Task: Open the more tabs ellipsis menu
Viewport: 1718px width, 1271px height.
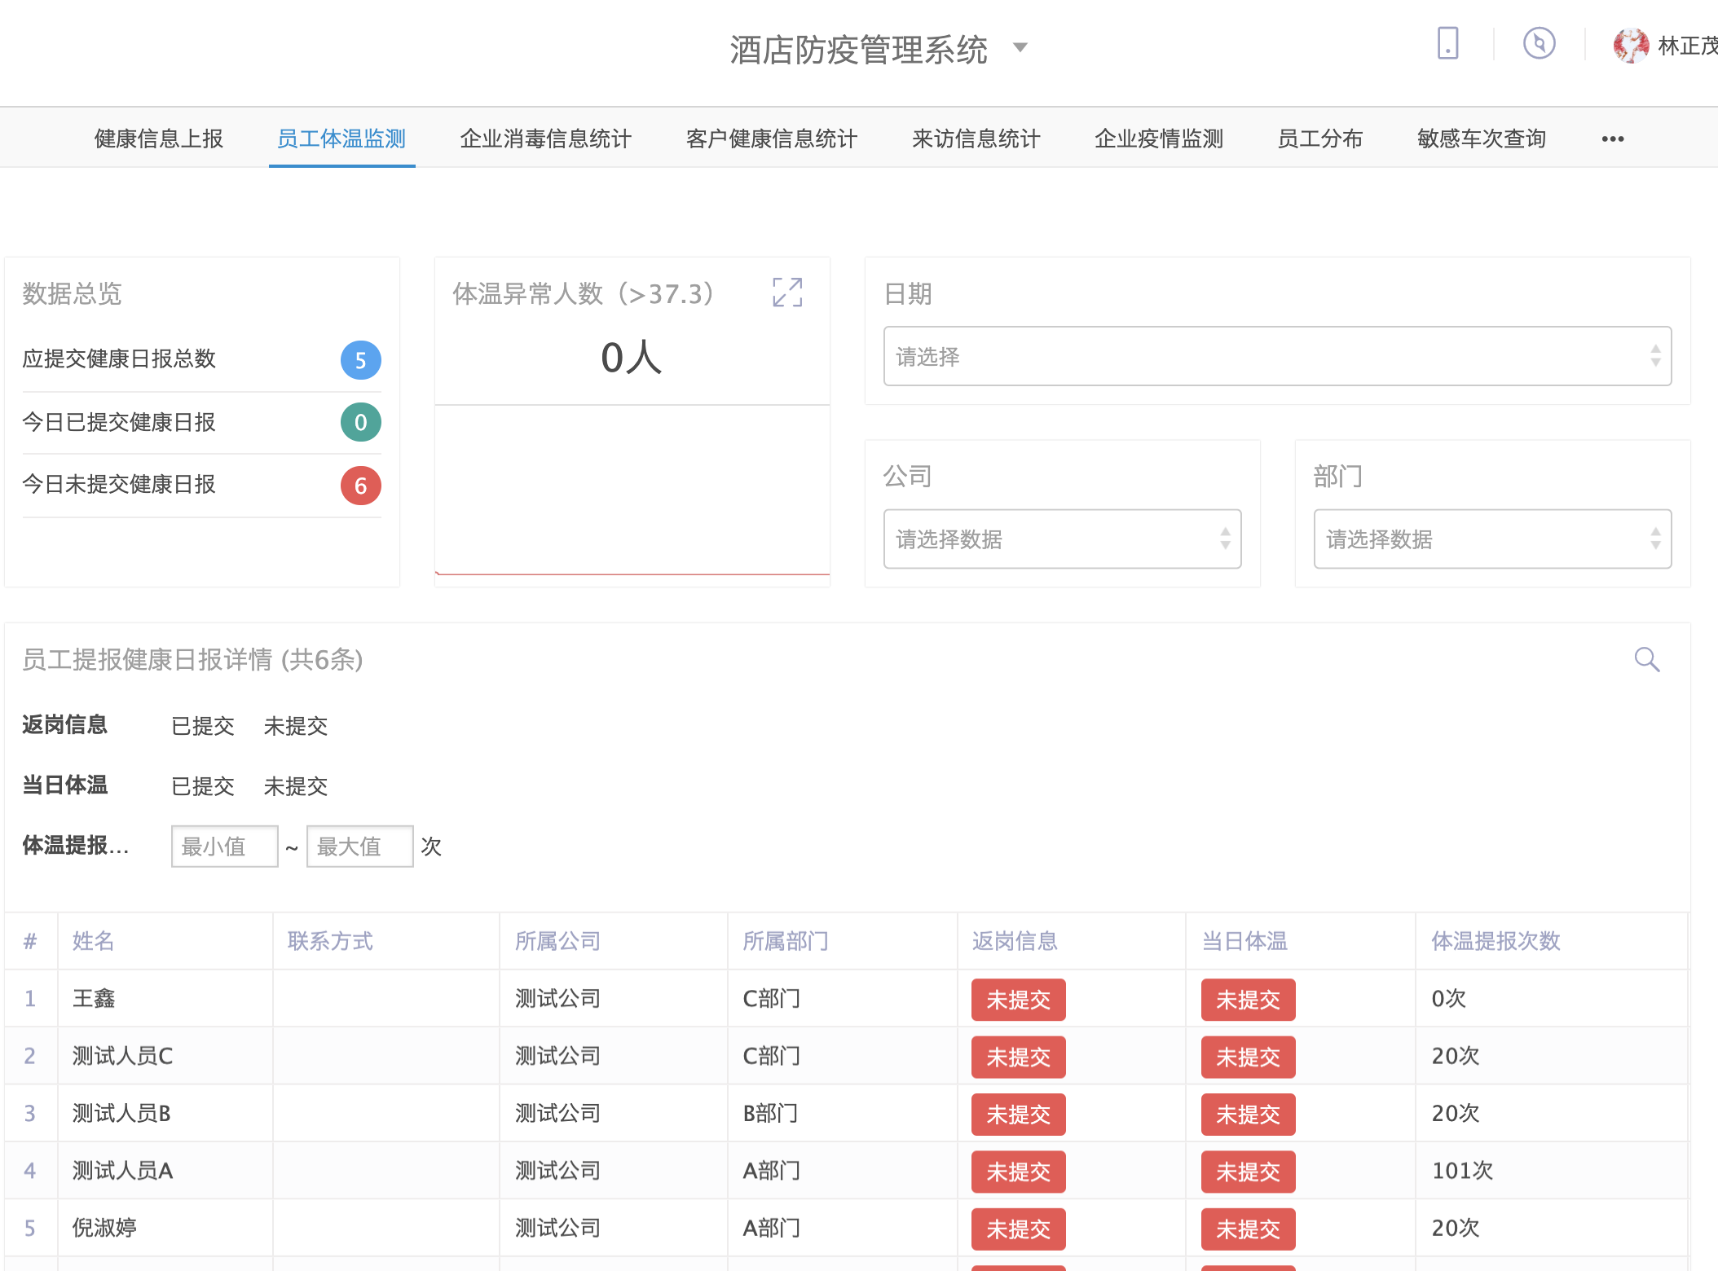Action: [1612, 139]
